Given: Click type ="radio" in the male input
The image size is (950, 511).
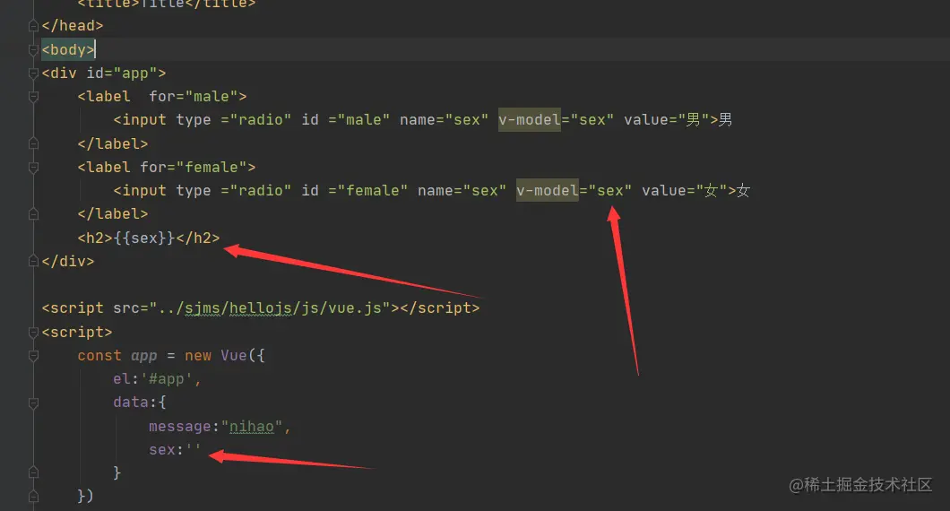Looking at the screenshot, I should pos(234,120).
